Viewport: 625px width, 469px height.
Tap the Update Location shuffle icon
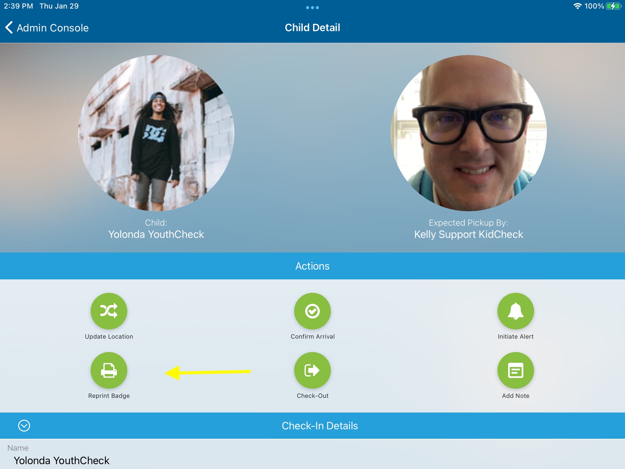coord(109,311)
